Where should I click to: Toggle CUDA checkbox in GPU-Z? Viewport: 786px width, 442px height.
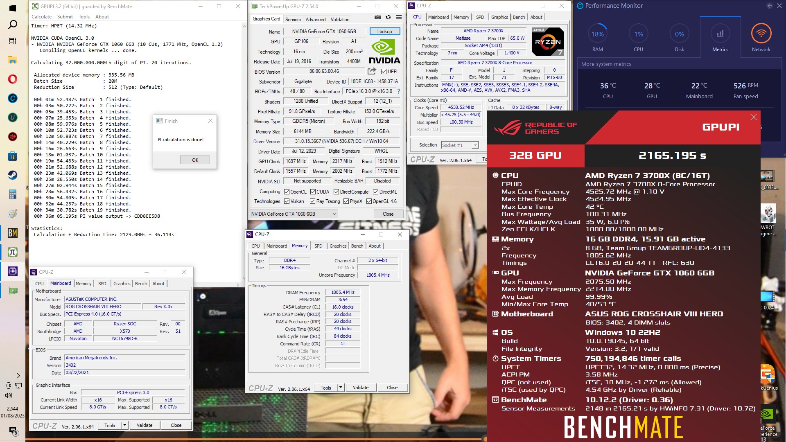(x=313, y=192)
